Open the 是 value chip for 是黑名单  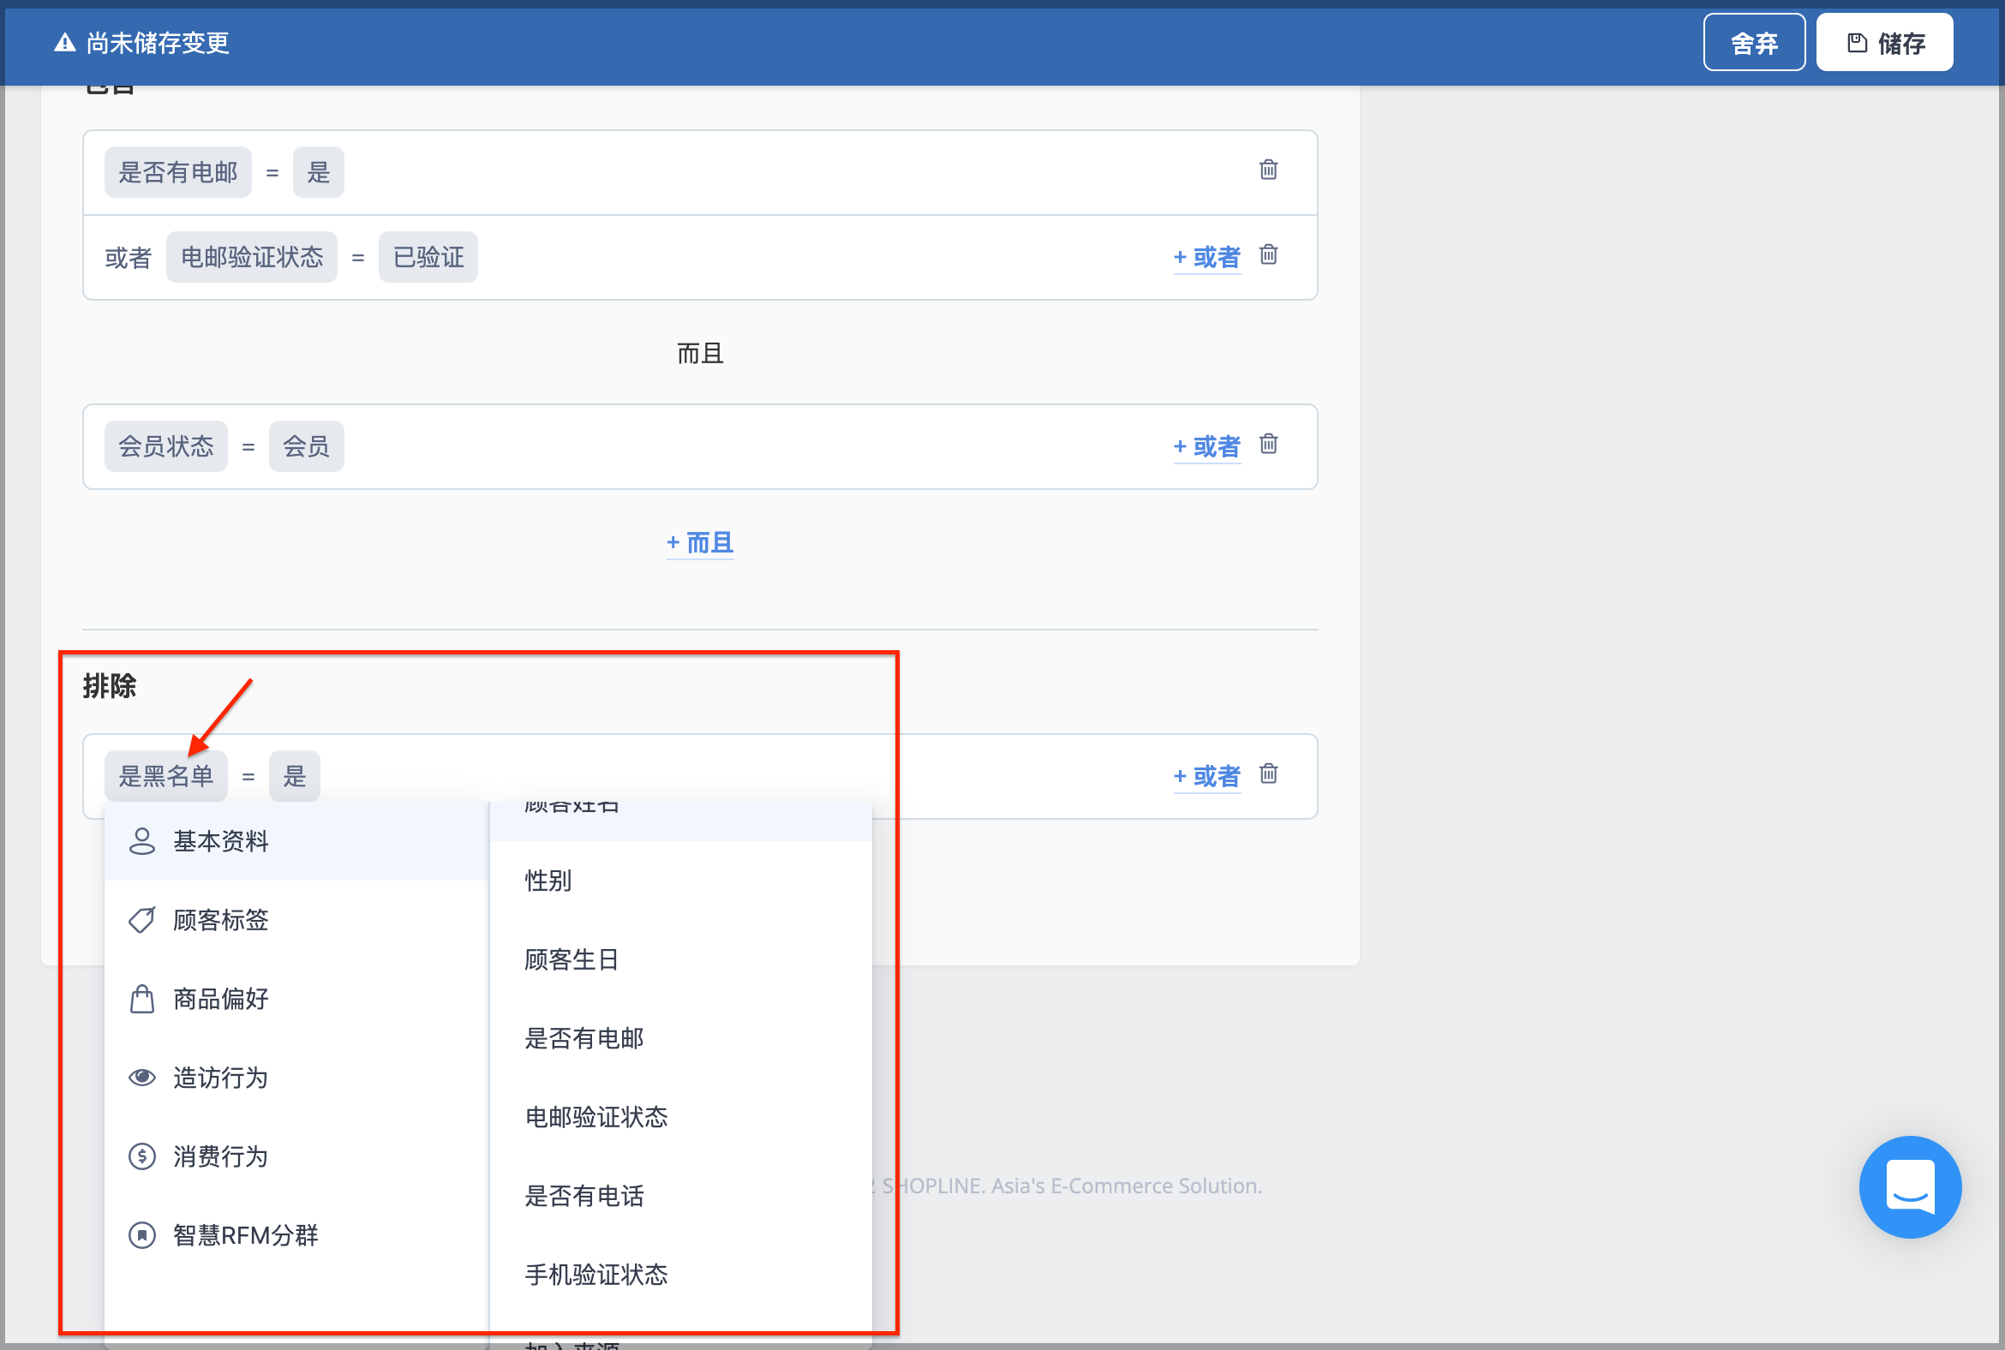[x=294, y=777]
